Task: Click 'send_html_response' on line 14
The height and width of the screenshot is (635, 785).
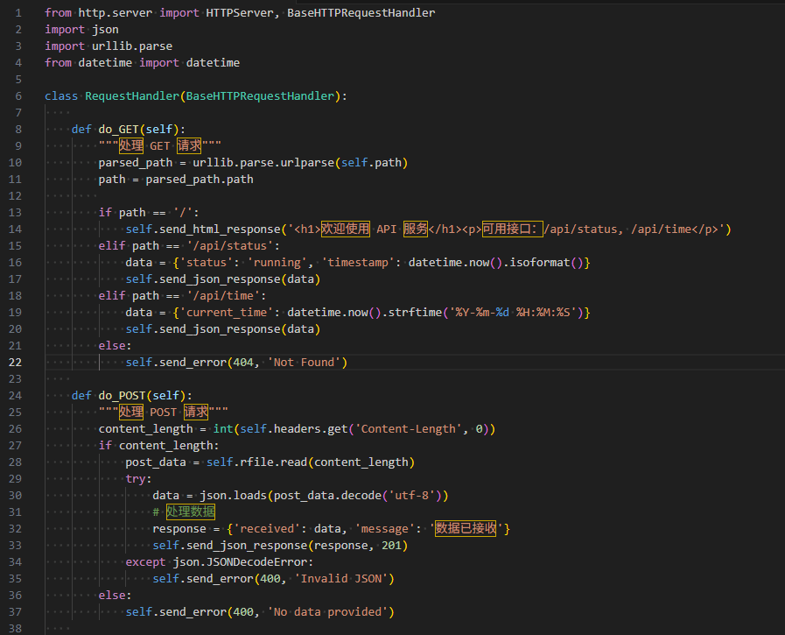Action: [220, 229]
